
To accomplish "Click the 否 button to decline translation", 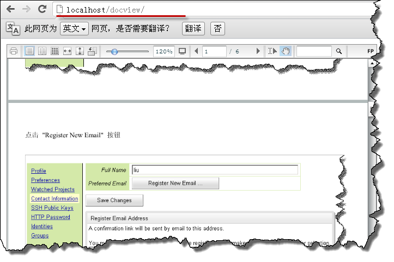I will (x=217, y=29).
